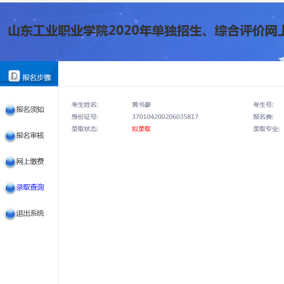Click the 录取专业: label
This screenshot has height=284, width=284.
click(266, 129)
